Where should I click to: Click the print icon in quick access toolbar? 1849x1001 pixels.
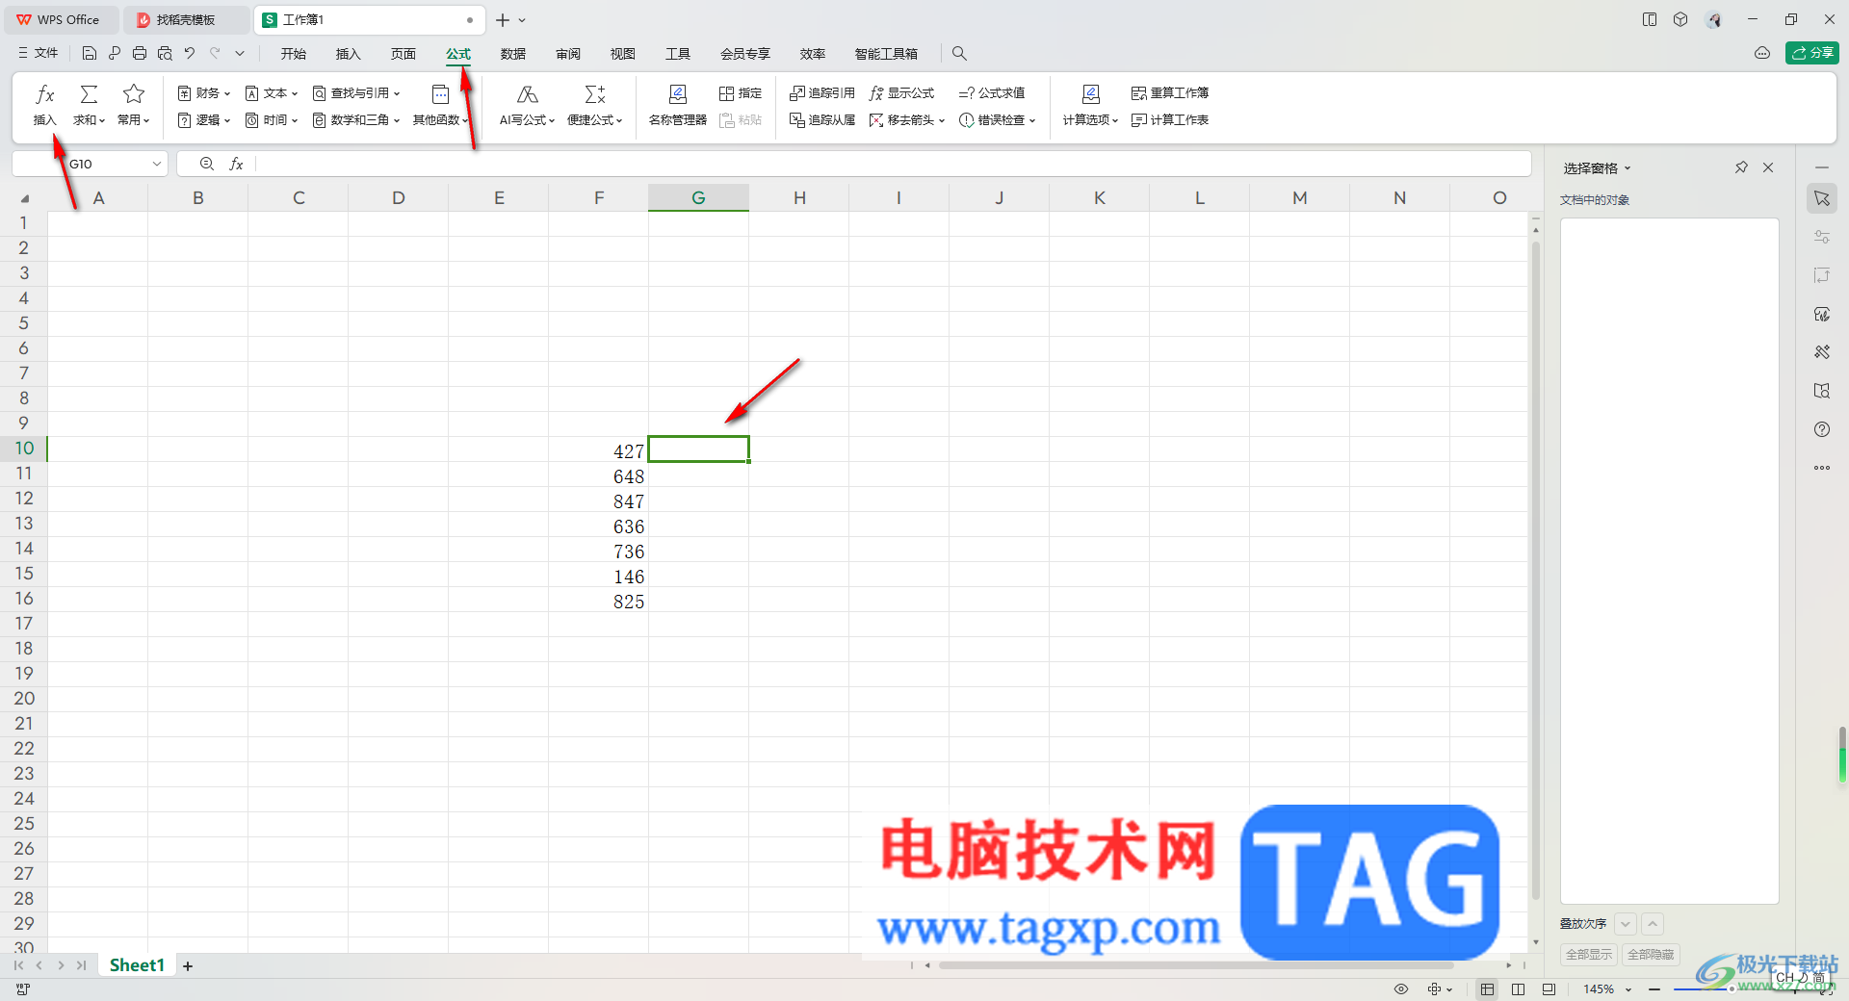pyautogui.click(x=140, y=54)
